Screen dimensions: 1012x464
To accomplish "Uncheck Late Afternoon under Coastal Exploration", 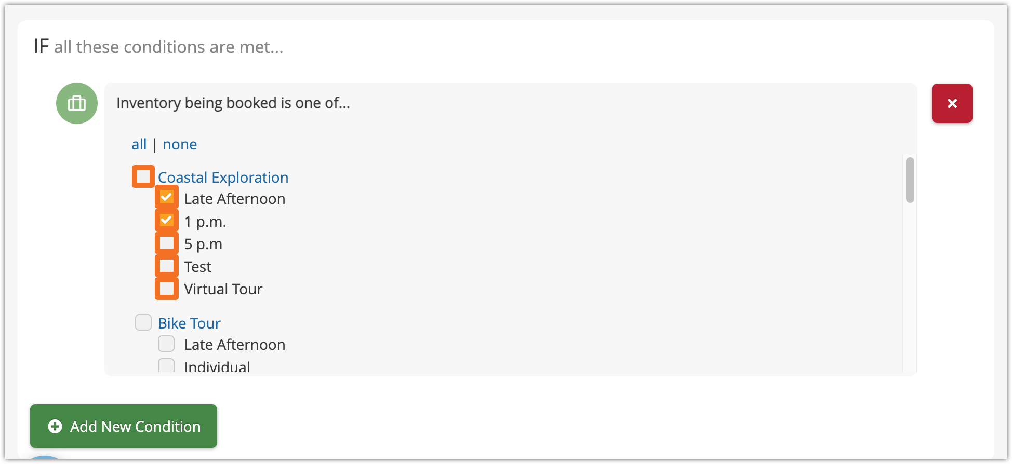I will (x=167, y=197).
